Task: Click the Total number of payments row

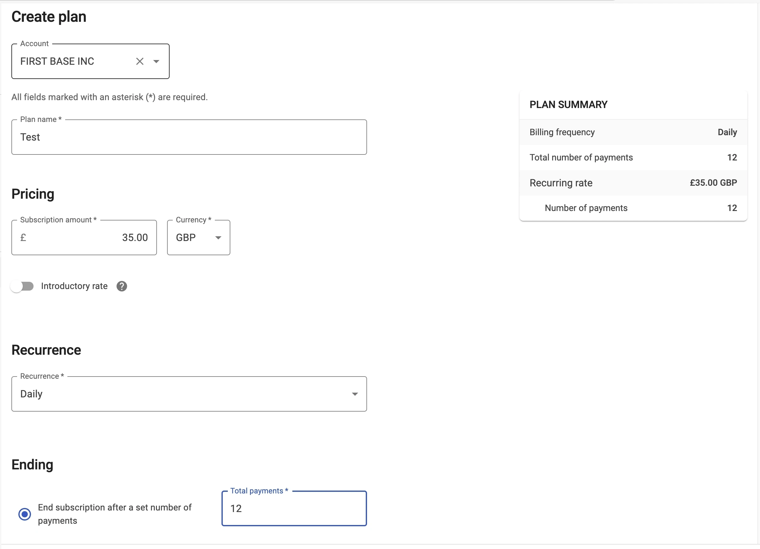Action: click(x=633, y=158)
